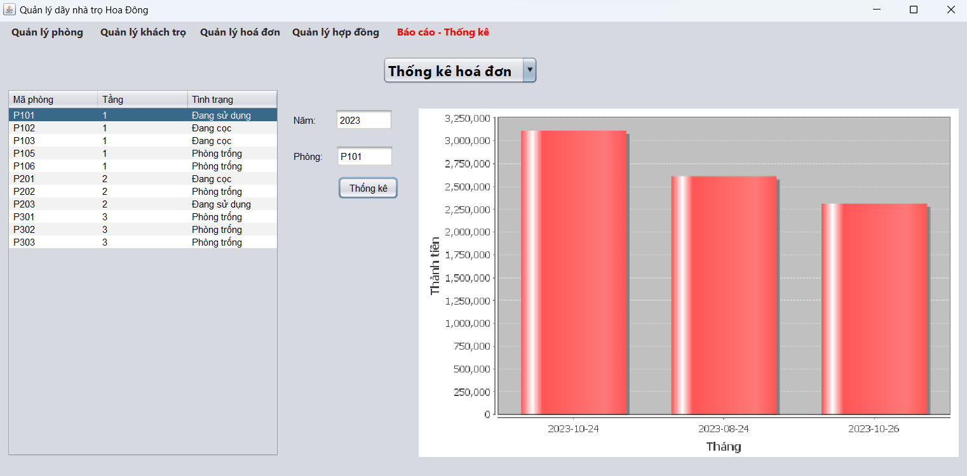The height and width of the screenshot is (476, 967).
Task: Open the Quản lý khách trọ menu
Action: [143, 32]
